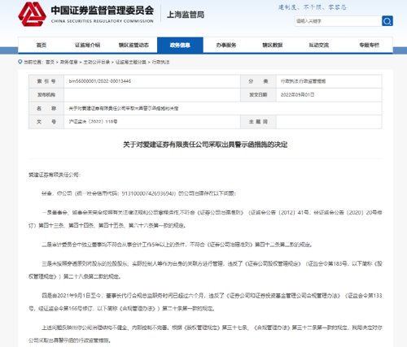Image resolution: width=407 pixels, height=347 pixels.
Task: Select the highlighted 政务信息 tab
Action: (180, 45)
